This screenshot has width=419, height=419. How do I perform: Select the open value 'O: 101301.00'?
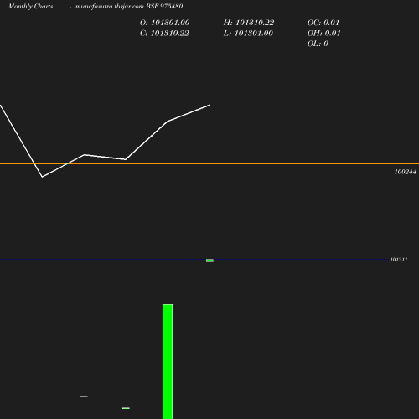164,23
